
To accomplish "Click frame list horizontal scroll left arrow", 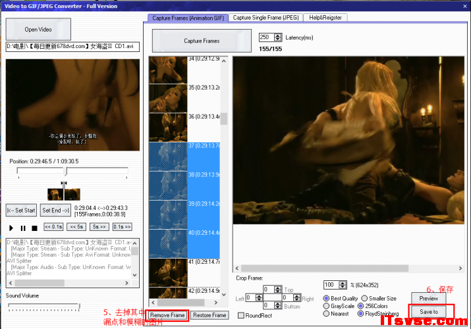I will pos(153,302).
